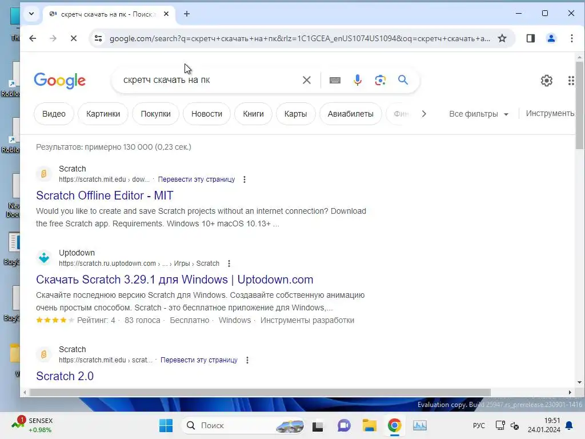
Task: Translate the Scratch Offline Editor page
Action: point(197,179)
